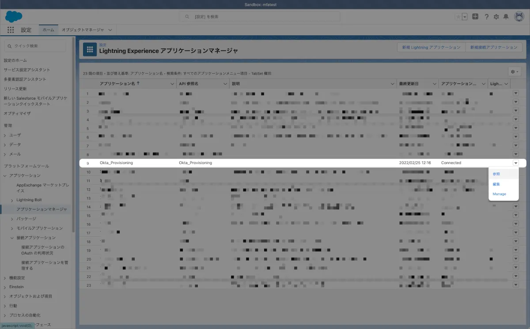530x329 pixels.
Task: Click the search setup field
Action: 260,17
